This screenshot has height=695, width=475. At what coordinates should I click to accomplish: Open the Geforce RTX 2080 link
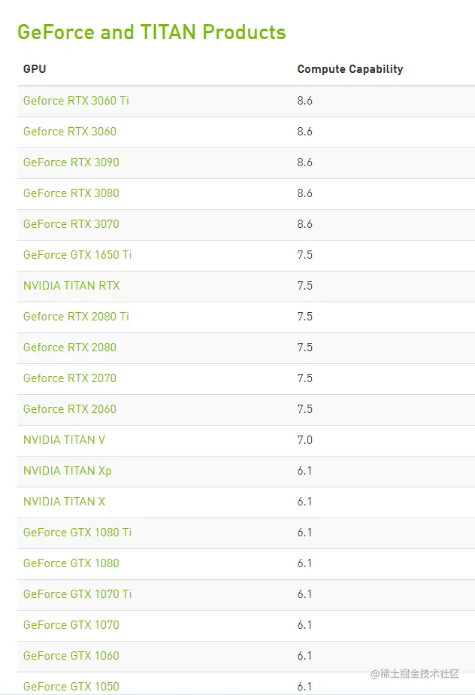[70, 347]
